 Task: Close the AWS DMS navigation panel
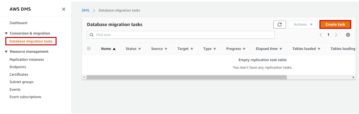click(x=64, y=9)
